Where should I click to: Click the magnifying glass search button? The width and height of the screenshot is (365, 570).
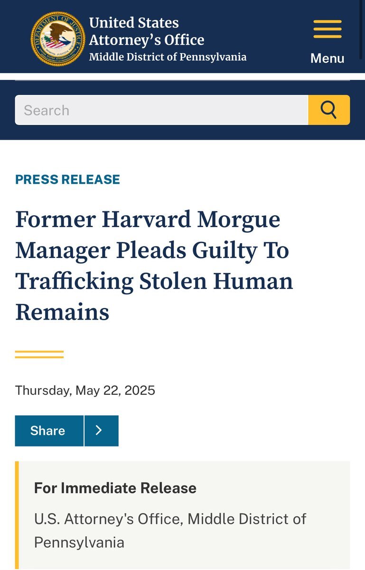click(x=329, y=110)
